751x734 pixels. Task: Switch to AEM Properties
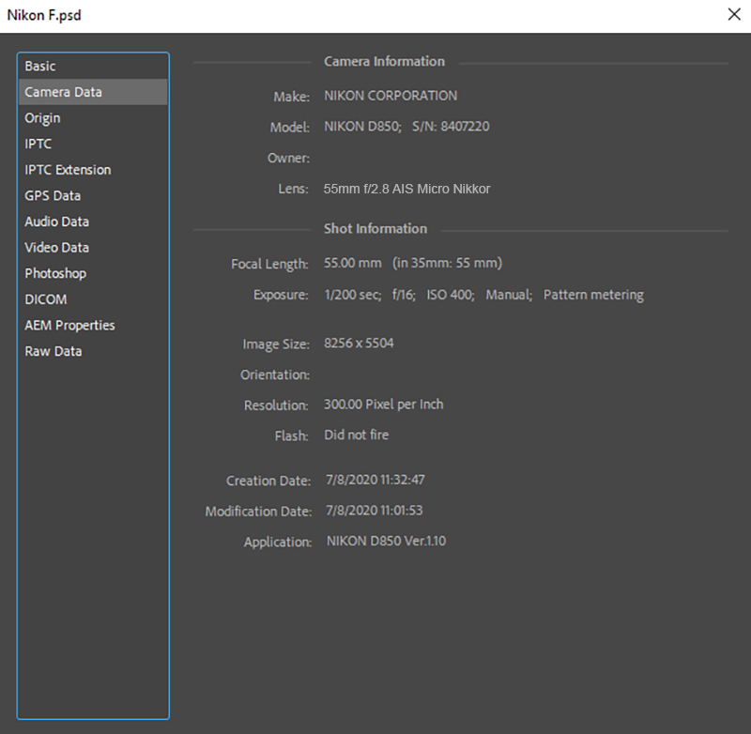tap(69, 325)
